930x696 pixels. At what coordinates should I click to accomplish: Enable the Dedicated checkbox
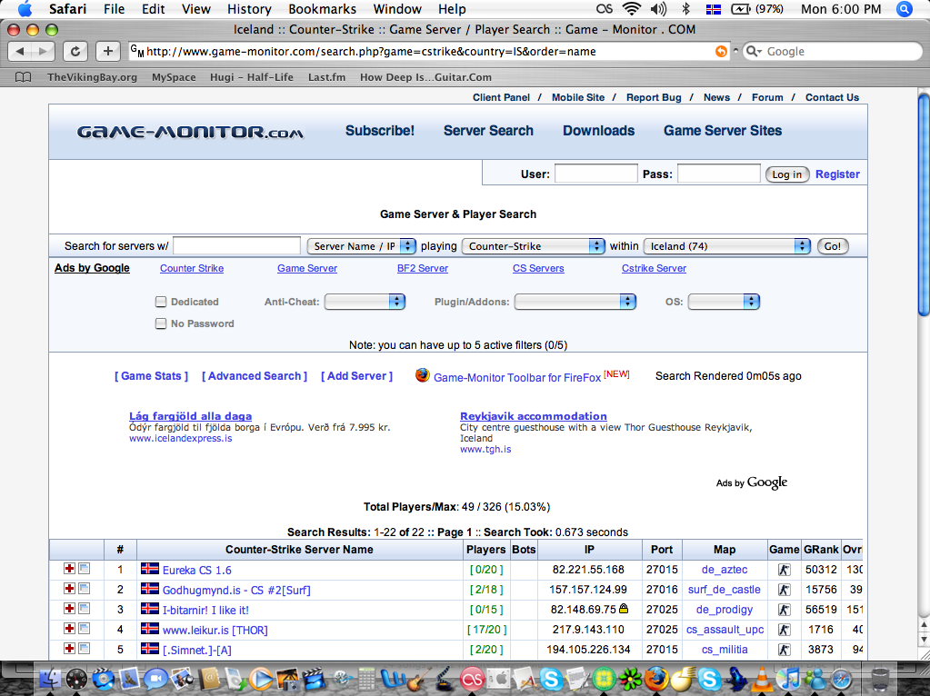coord(161,302)
